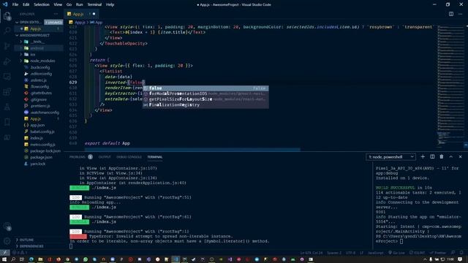
Task: Split the terminal panel
Action: tap(432, 157)
